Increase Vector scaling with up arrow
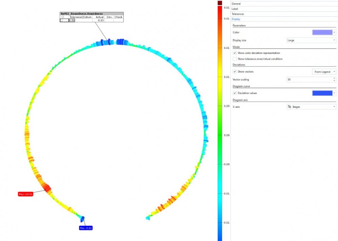Screen dimensions: 338x241 coord(334,78)
